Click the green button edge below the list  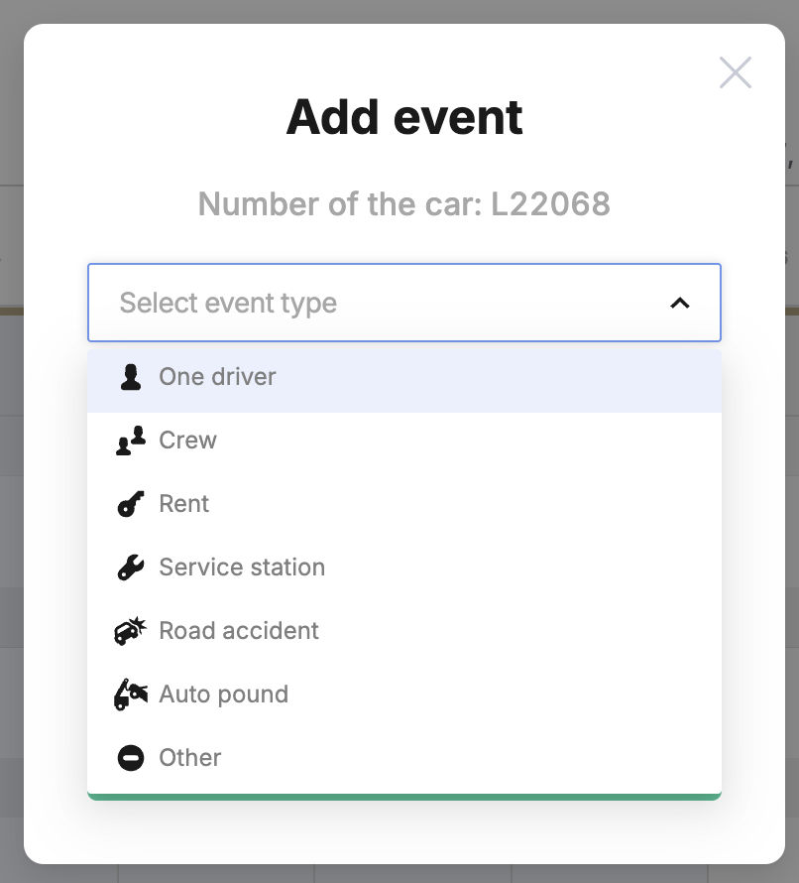coord(404,797)
